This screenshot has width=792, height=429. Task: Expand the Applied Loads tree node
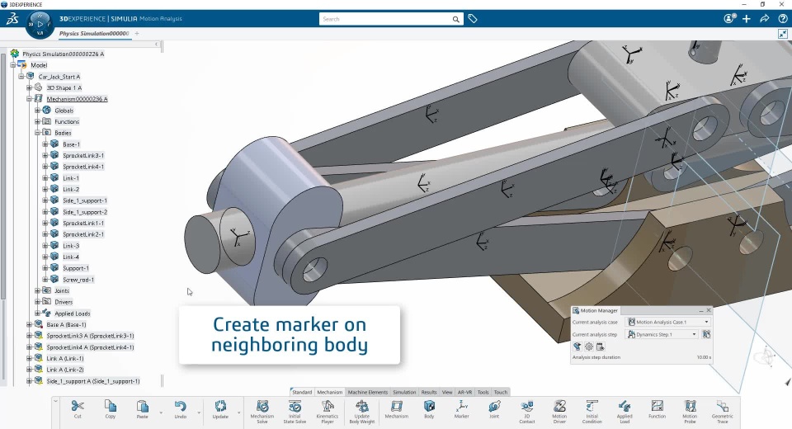point(37,313)
